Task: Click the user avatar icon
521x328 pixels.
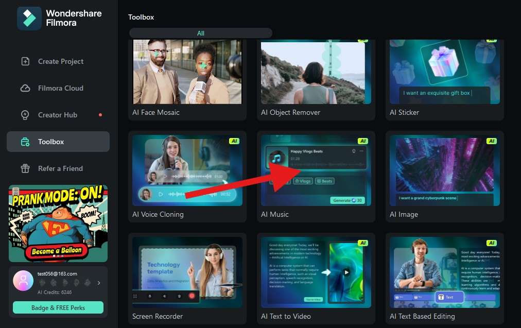Action: click(x=23, y=281)
